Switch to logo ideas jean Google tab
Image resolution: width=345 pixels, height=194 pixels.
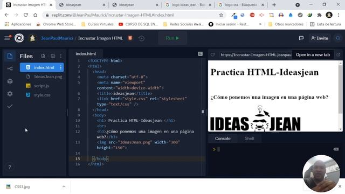(188, 5)
